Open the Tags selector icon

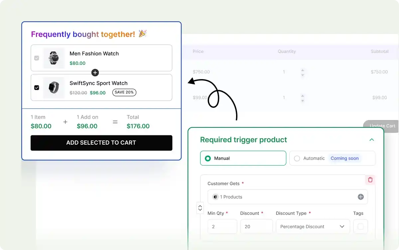tap(360, 226)
